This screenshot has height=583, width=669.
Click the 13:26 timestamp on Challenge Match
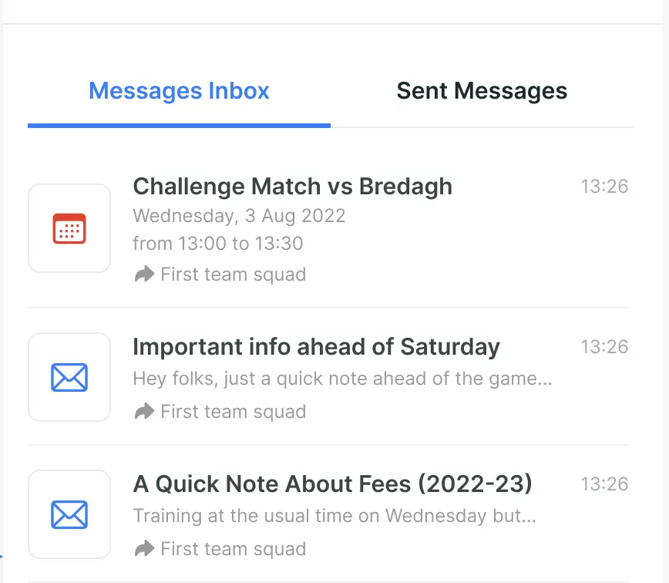pyautogui.click(x=604, y=187)
